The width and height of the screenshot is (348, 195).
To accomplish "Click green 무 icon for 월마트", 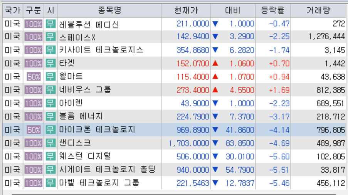I will (x=50, y=77).
